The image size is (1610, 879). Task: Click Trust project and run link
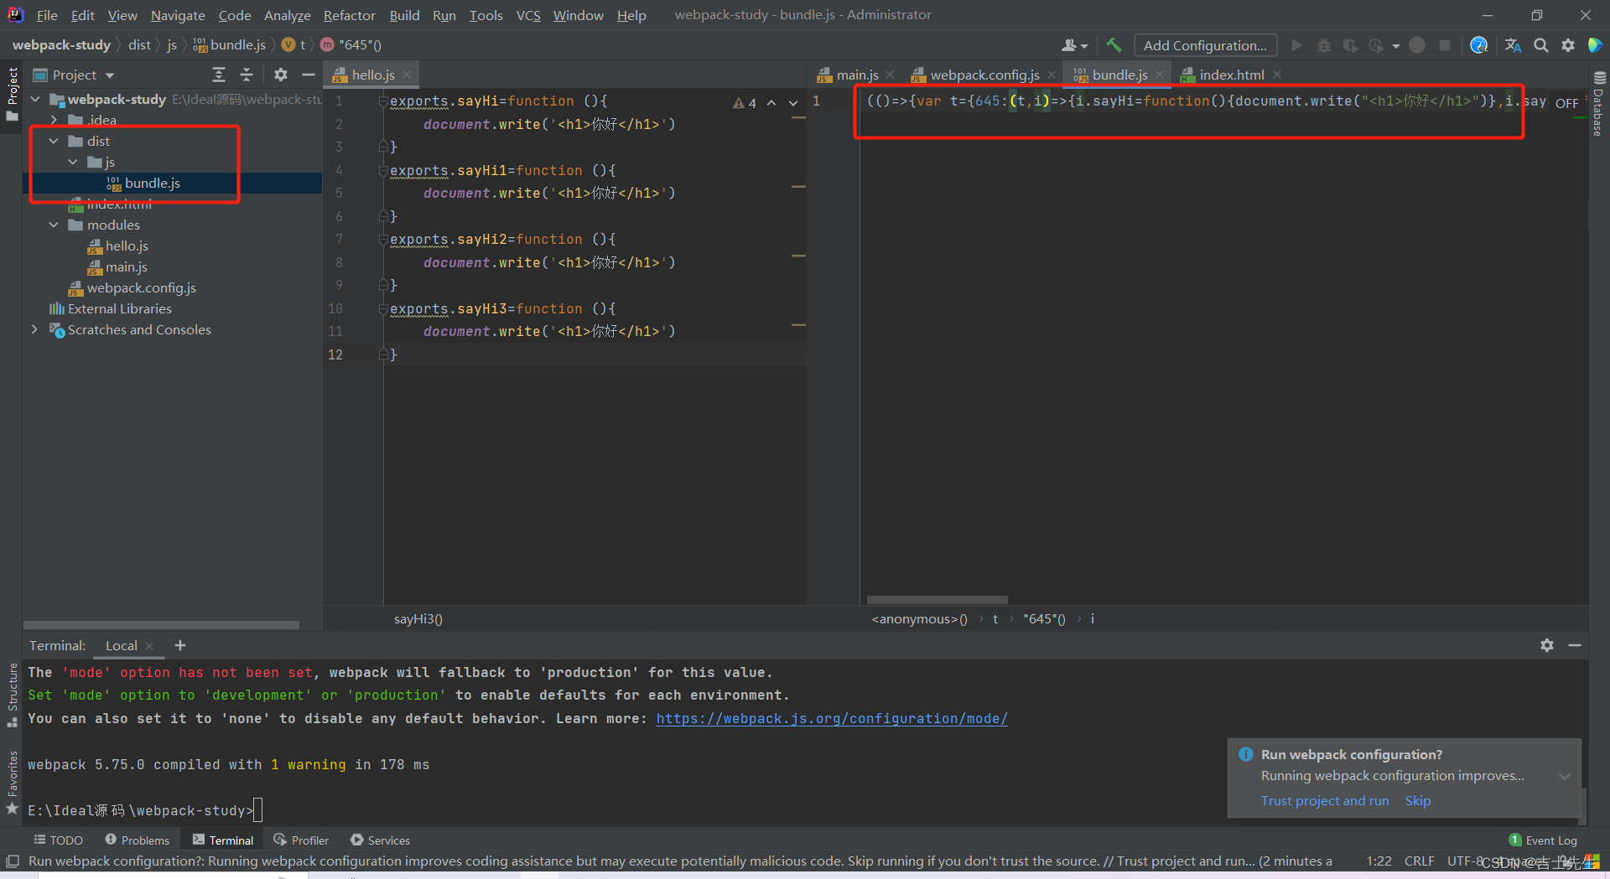click(1324, 801)
